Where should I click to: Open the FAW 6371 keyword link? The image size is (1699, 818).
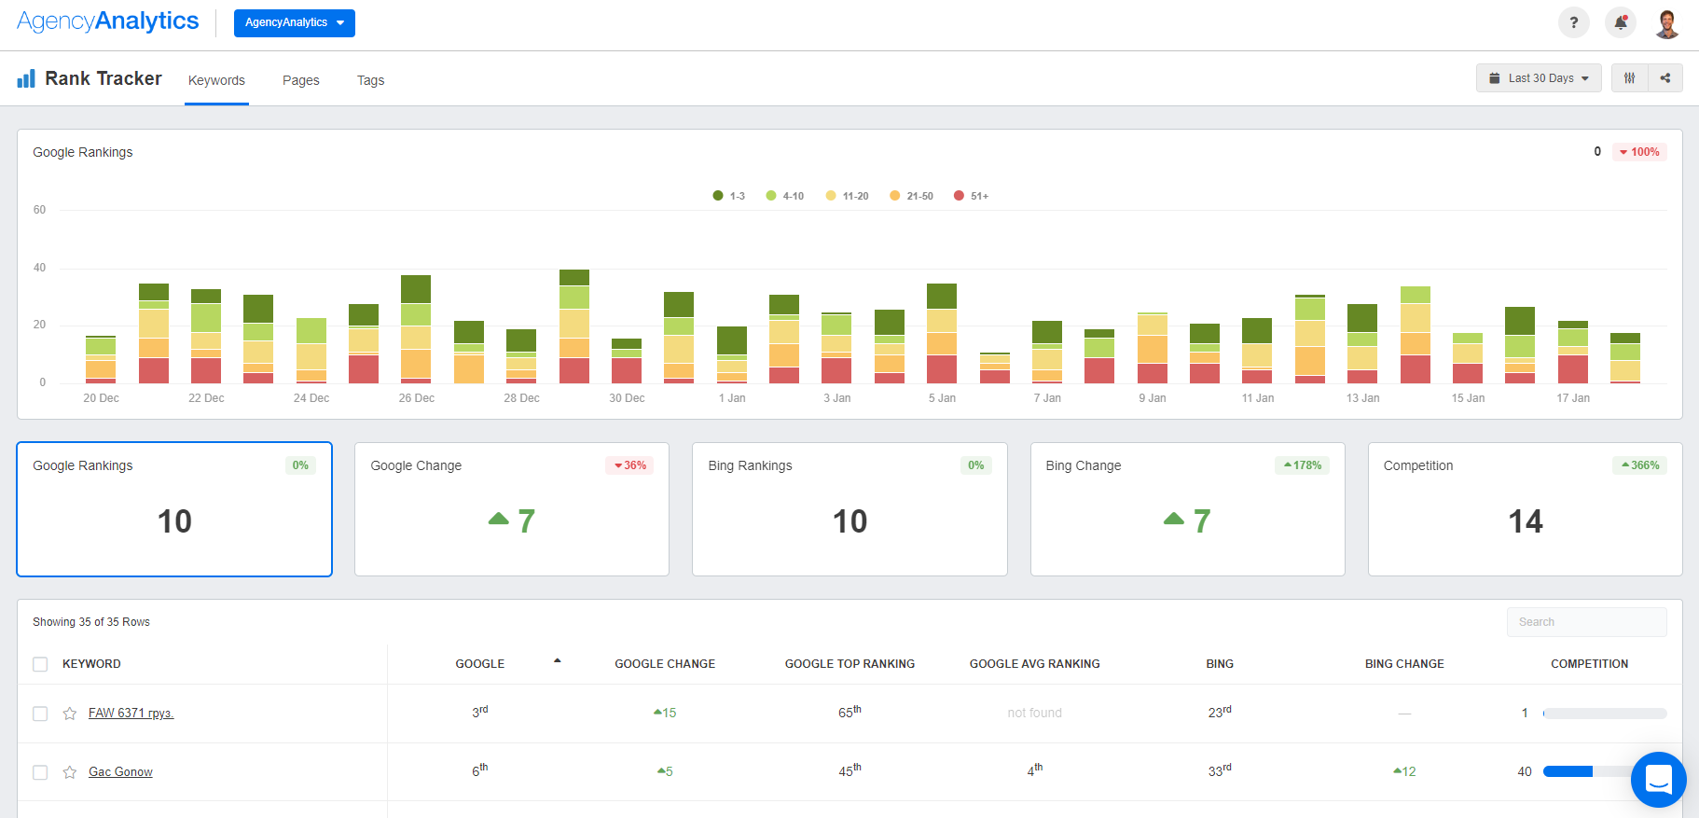[131, 714]
